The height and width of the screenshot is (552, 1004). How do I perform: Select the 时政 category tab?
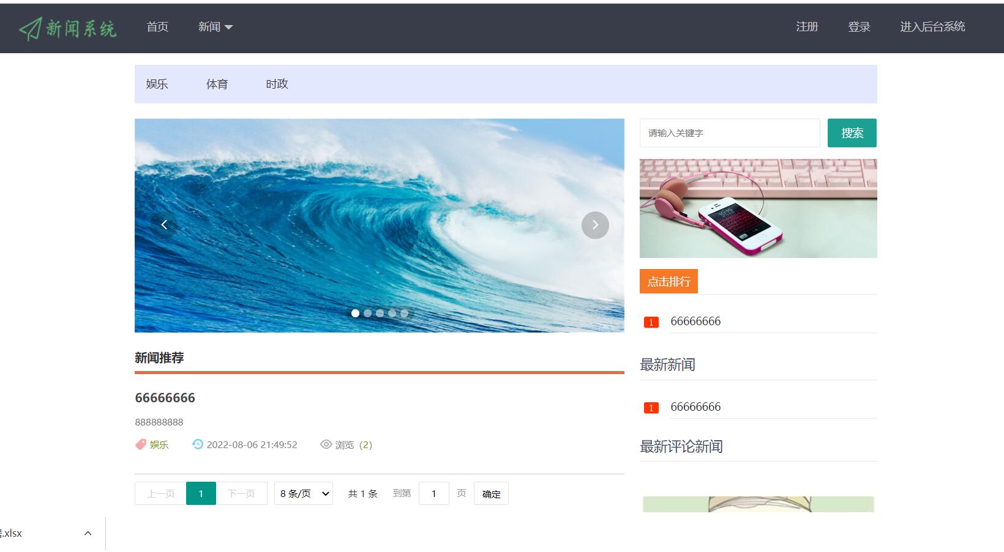277,84
